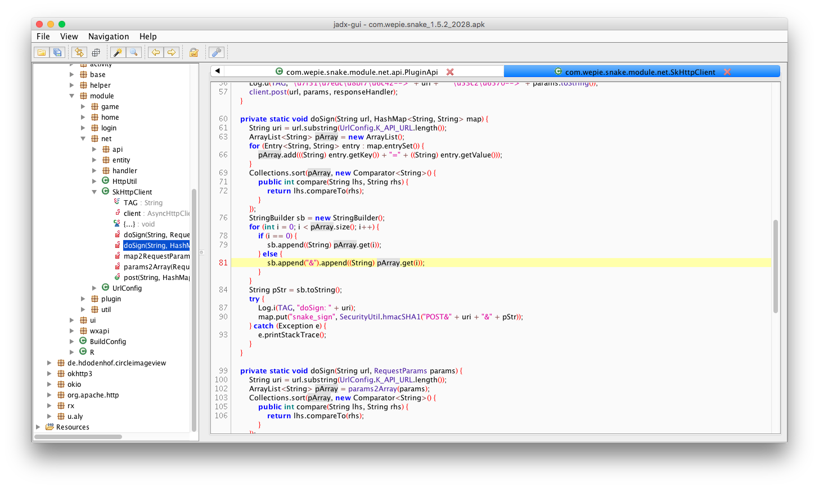Toggle deobfuscation lock icon

coord(193,52)
